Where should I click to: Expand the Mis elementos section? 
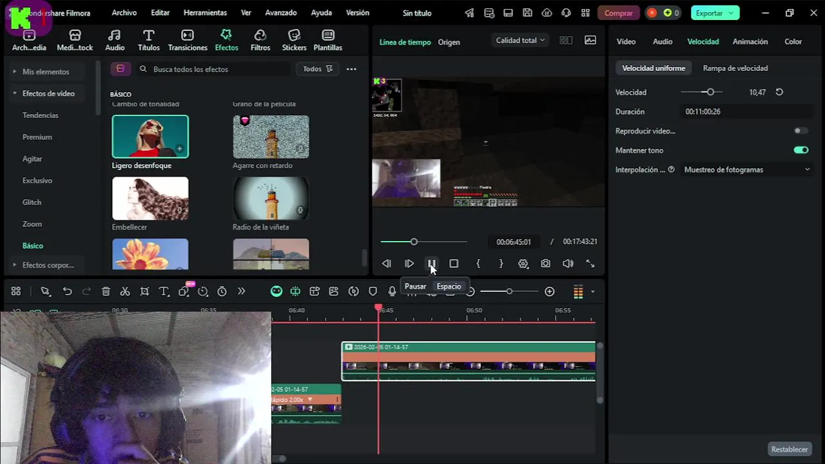pos(45,72)
